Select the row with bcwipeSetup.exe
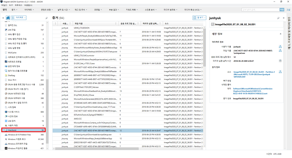Image resolution: width=292 pixels, height=158 pixels. point(128,135)
